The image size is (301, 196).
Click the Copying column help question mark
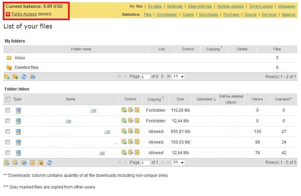point(163,98)
